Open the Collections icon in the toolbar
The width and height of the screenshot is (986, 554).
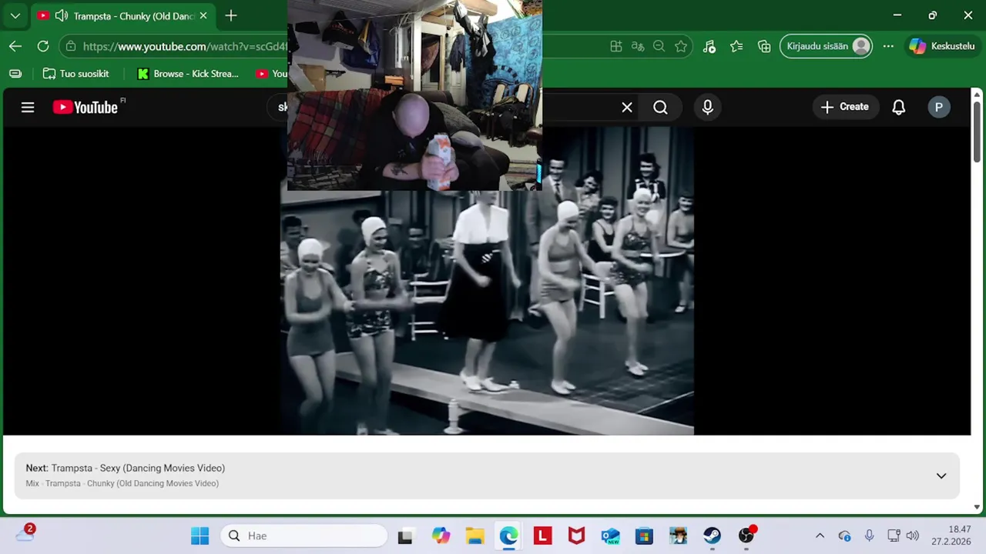point(764,46)
